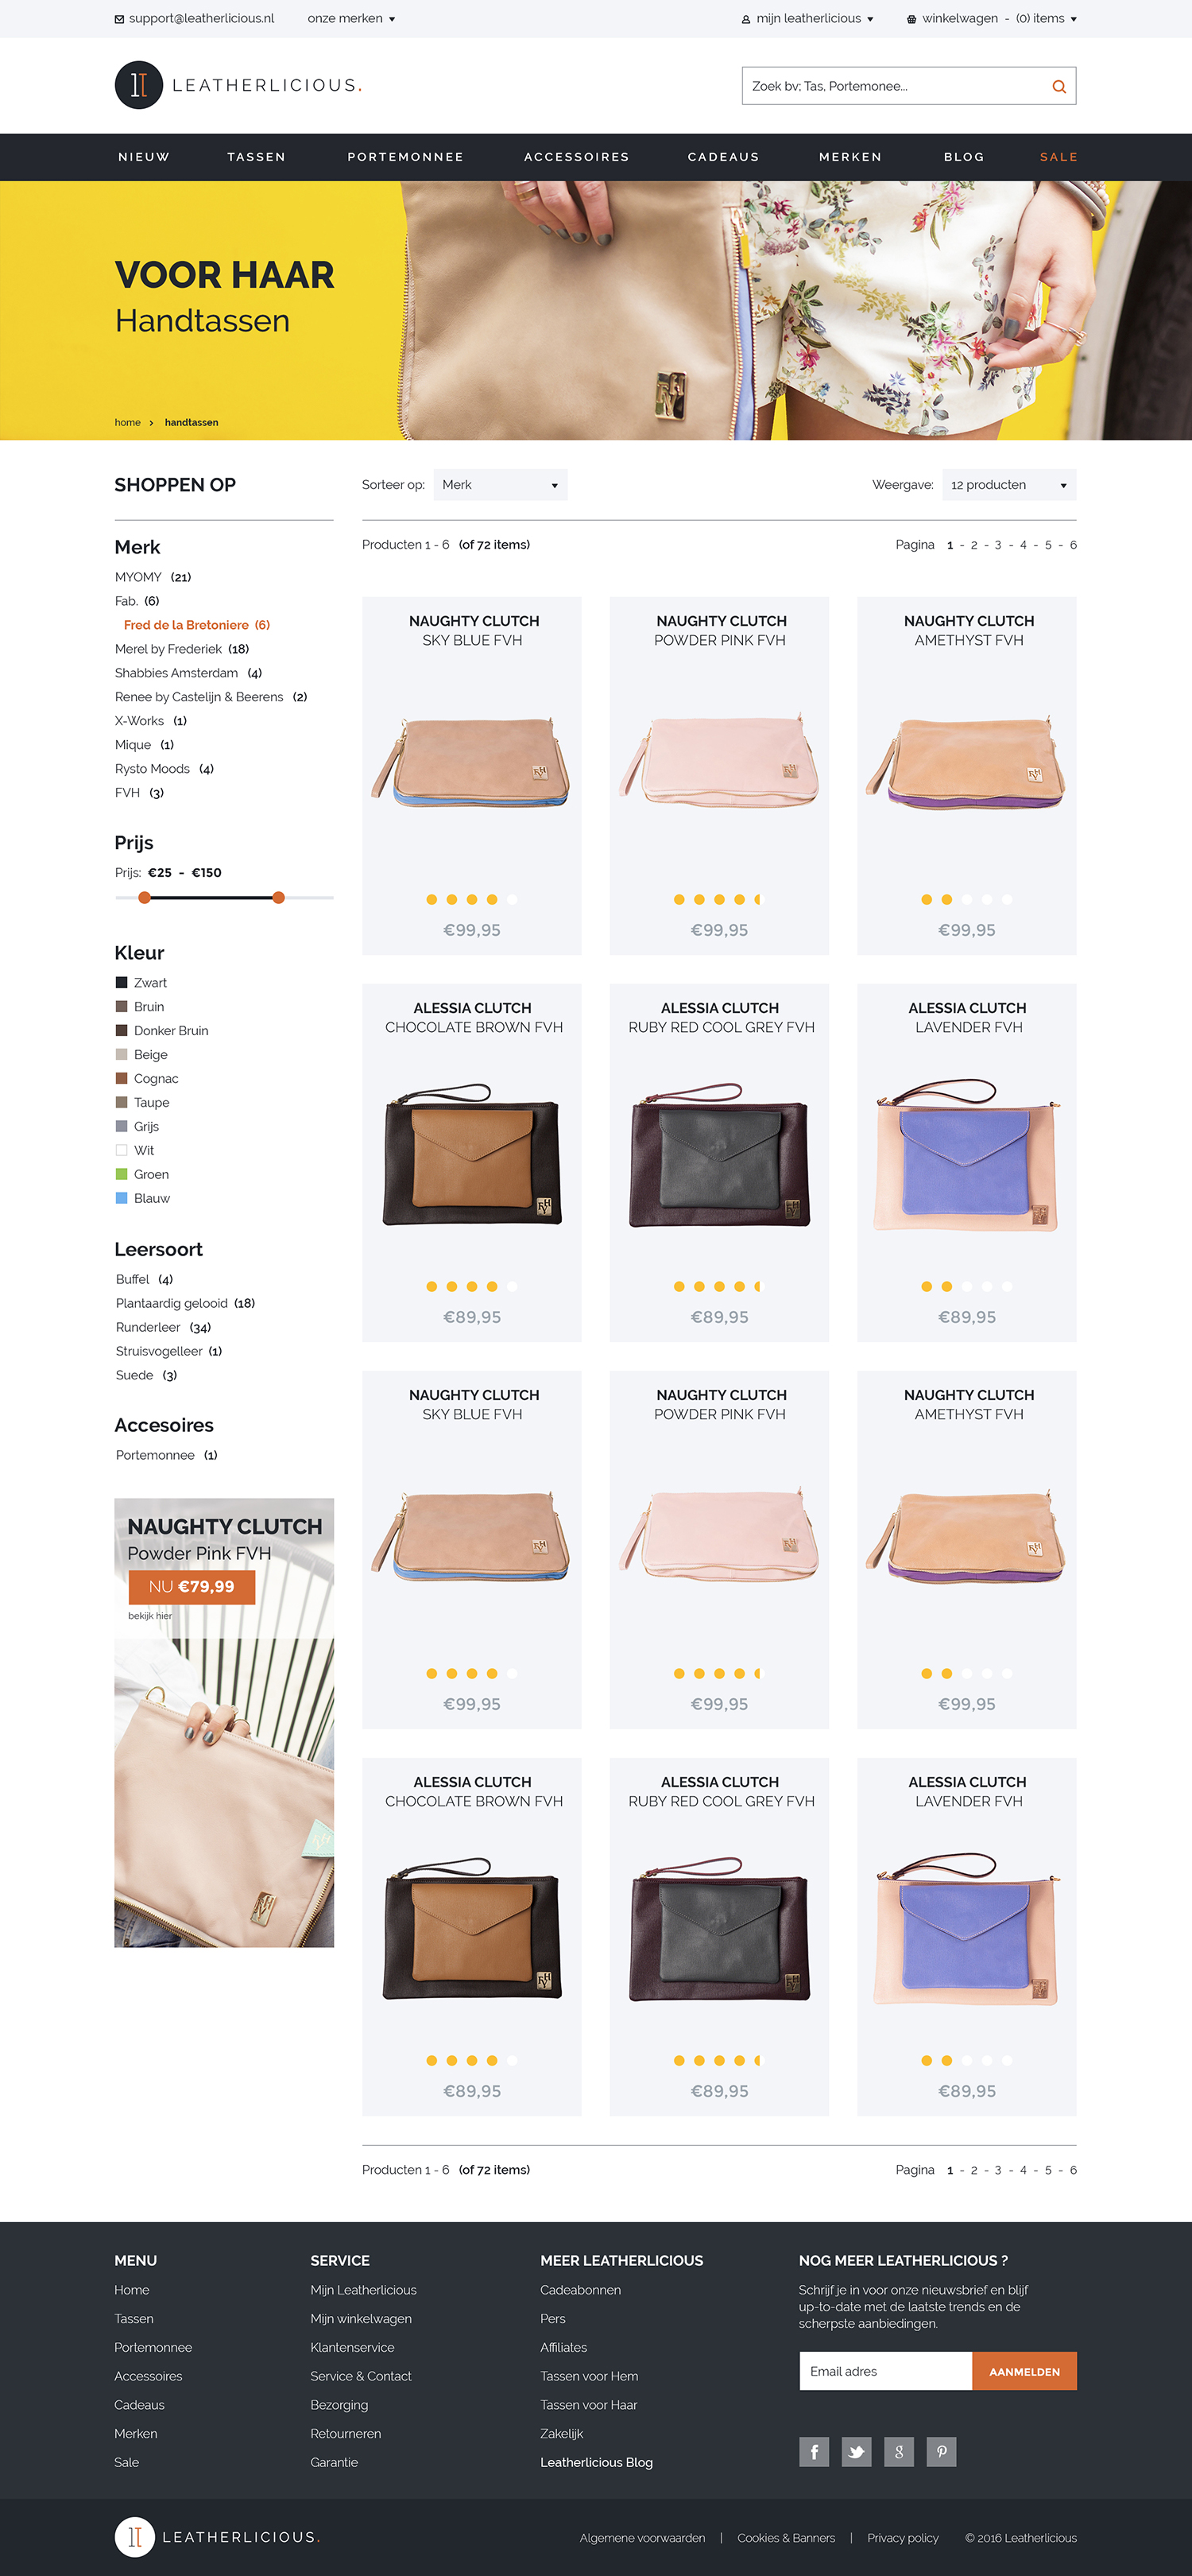1192x2576 pixels.
Task: Click the Leatherlicious logo in header
Action: click(238, 85)
